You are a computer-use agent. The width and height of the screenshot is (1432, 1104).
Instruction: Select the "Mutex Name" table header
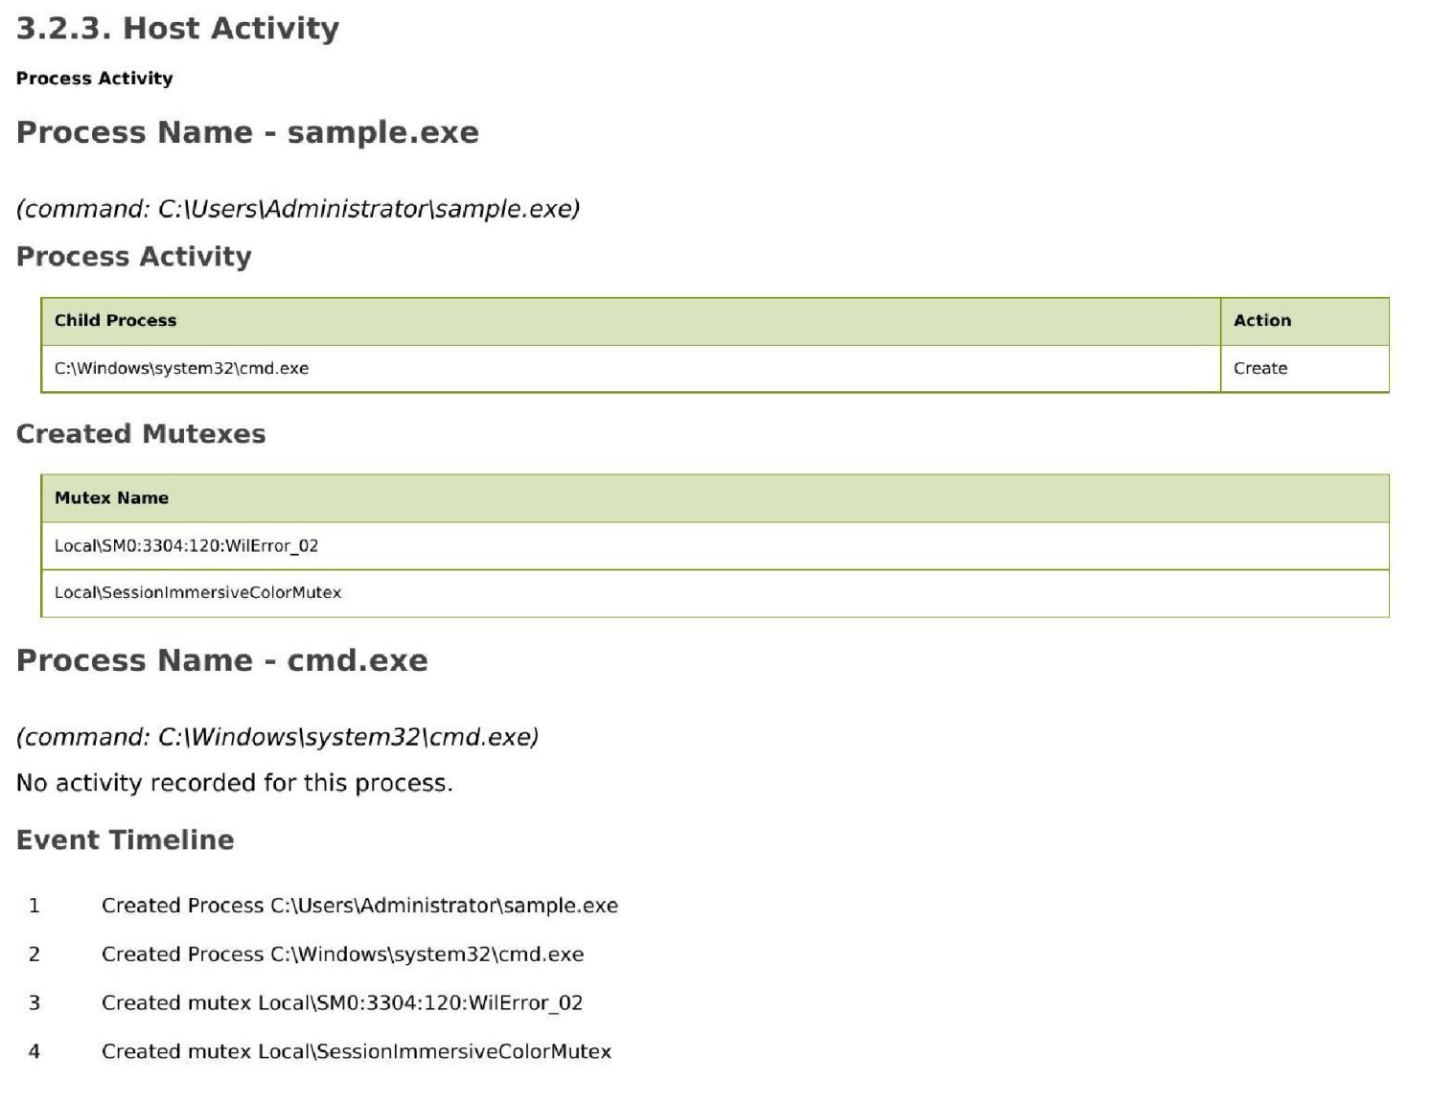click(x=111, y=498)
